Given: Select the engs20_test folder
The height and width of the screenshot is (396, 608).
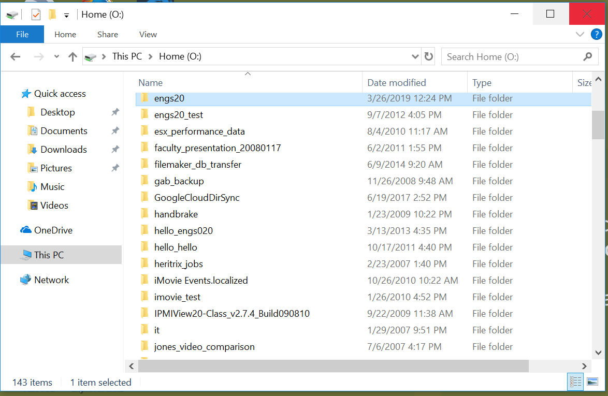Looking at the screenshot, I should click(x=364, y=115).
